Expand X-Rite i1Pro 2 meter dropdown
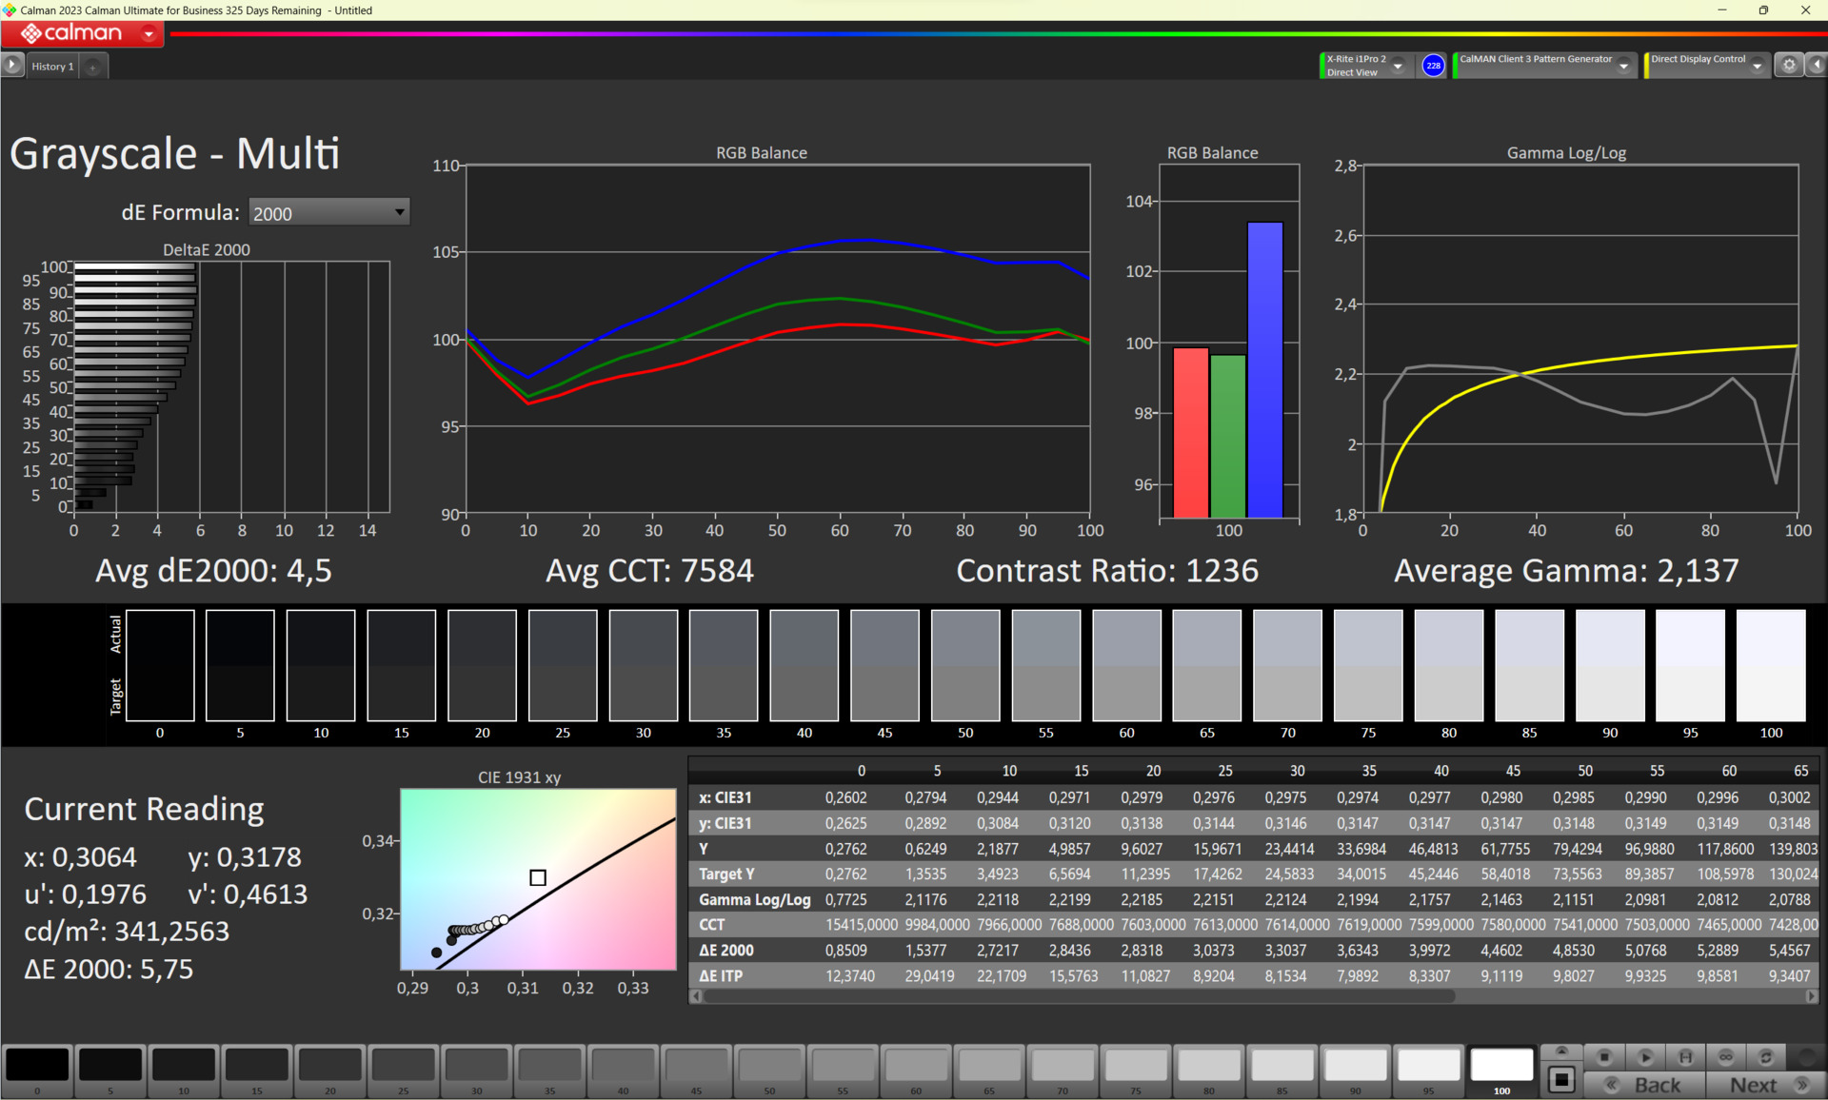1828x1100 pixels. pyautogui.click(x=1398, y=66)
